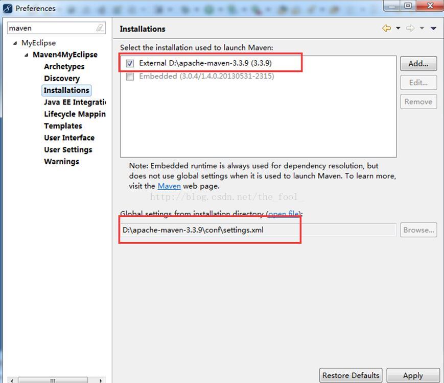This screenshot has height=383, width=444.
Task: Open Templates preference page
Action: coord(63,126)
